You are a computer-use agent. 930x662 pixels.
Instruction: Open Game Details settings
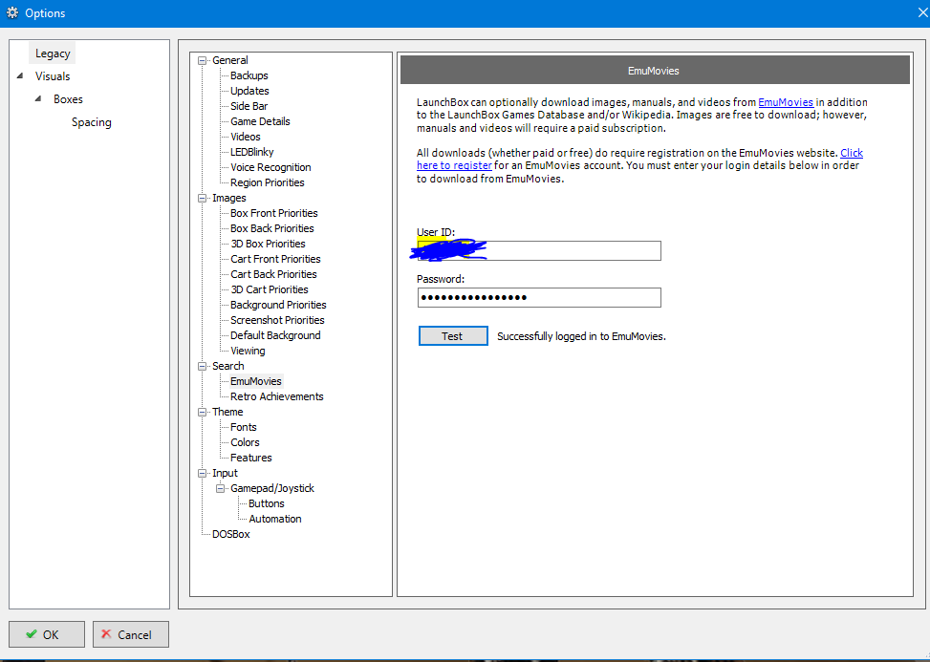pyautogui.click(x=260, y=121)
